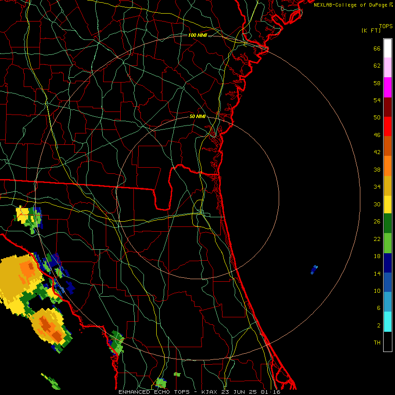Click the "KJAX" radar site identifier

click(210, 392)
